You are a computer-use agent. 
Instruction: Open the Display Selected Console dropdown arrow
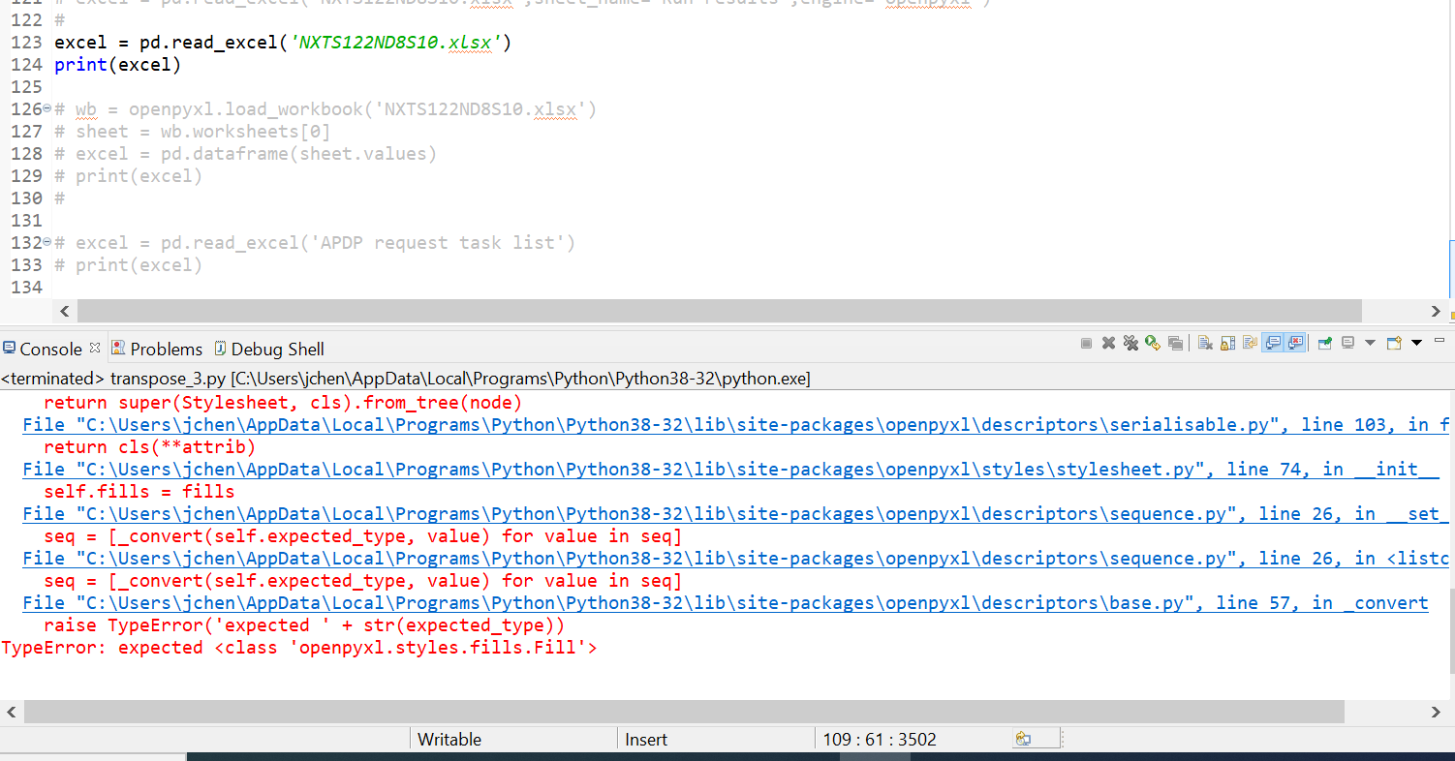(x=1370, y=342)
